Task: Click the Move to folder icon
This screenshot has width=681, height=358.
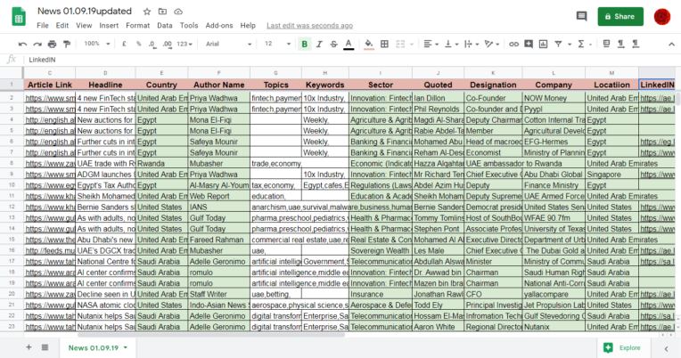Action: (x=162, y=12)
